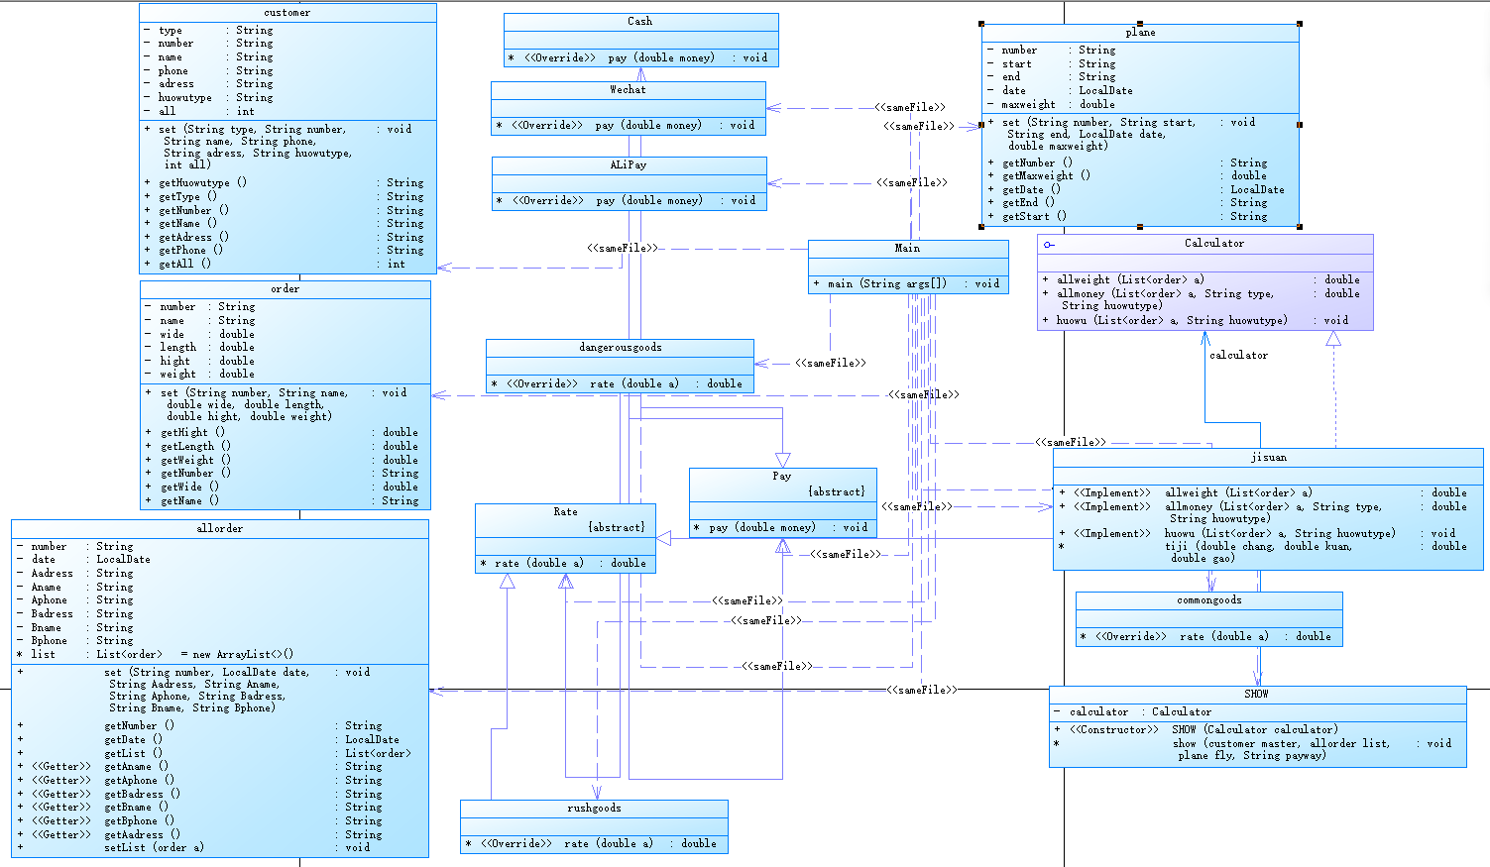Click pay (double money) in Pay abstract class
The image size is (1490, 867).
tap(781, 527)
